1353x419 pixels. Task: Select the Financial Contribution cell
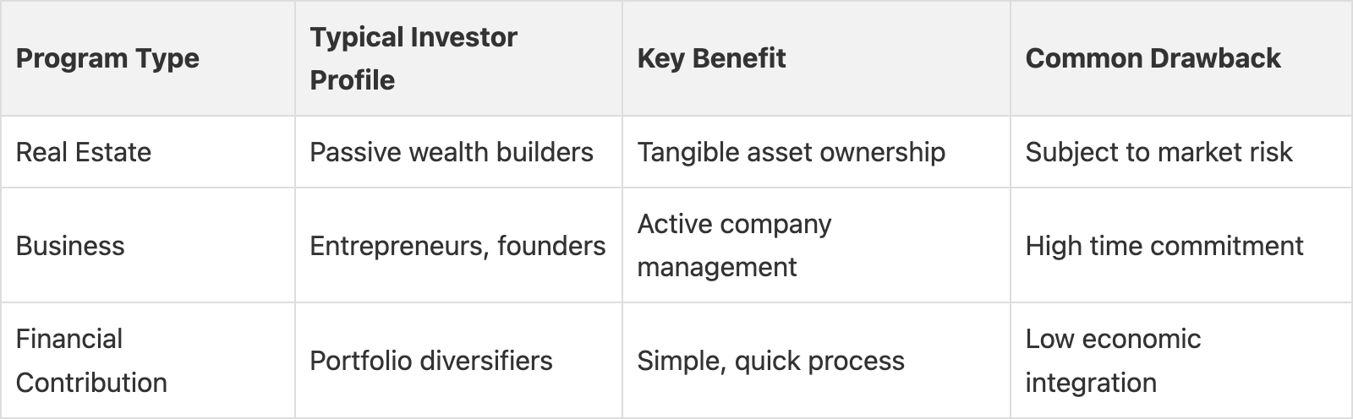coord(91,361)
